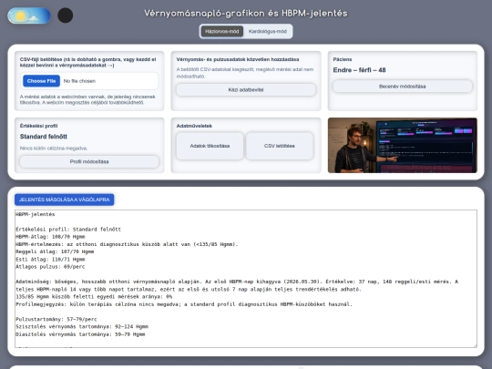492x369 pixels.
Task: Copy report with Jelentés másolása a vágólapra
Action: click(65, 200)
